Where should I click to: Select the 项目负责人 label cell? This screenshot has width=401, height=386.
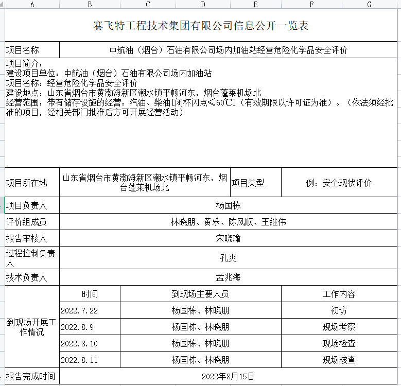point(32,205)
